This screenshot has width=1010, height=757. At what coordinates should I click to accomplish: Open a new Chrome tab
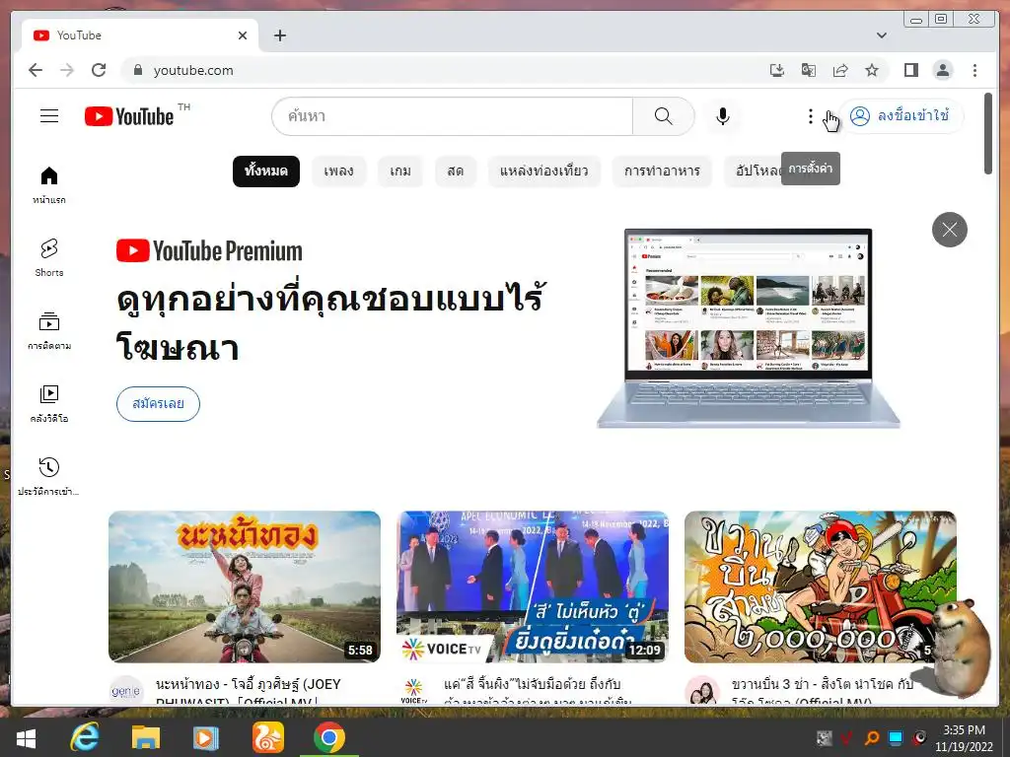(279, 35)
